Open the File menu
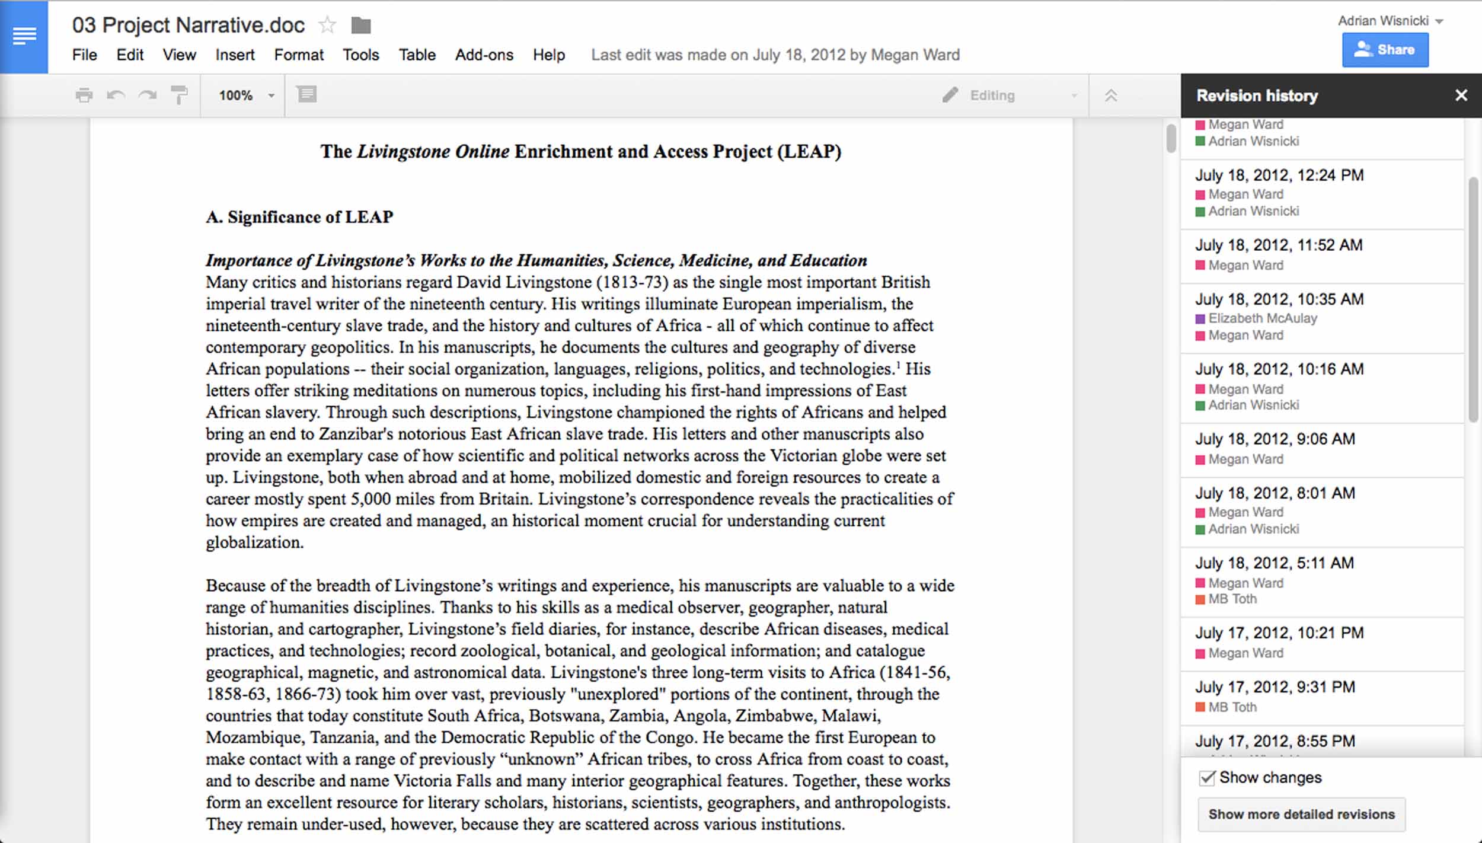Image resolution: width=1482 pixels, height=843 pixels. [84, 55]
